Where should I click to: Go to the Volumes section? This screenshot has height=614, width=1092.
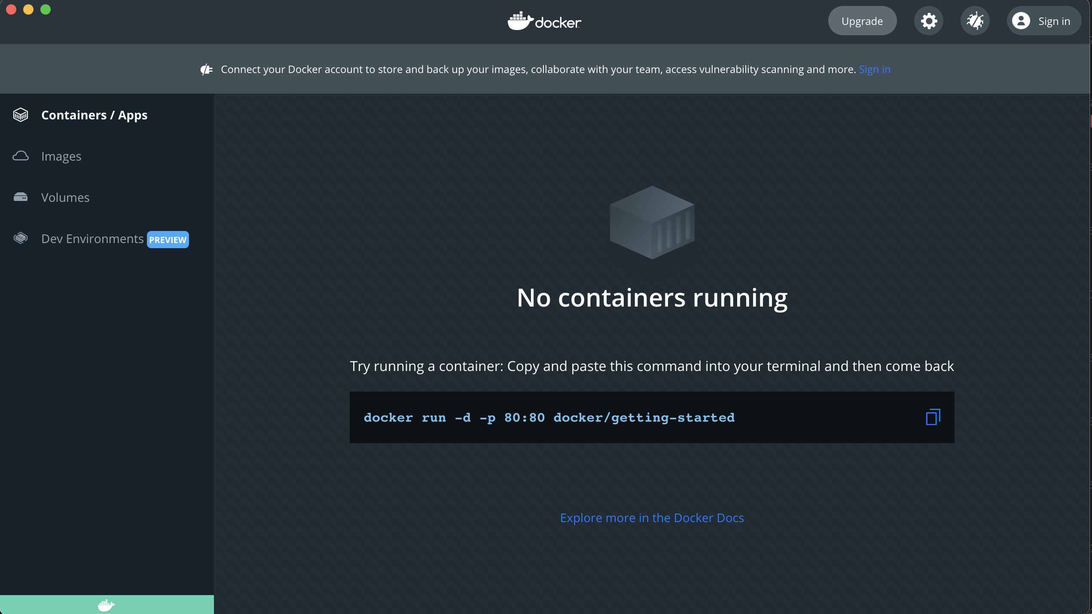[x=65, y=198]
